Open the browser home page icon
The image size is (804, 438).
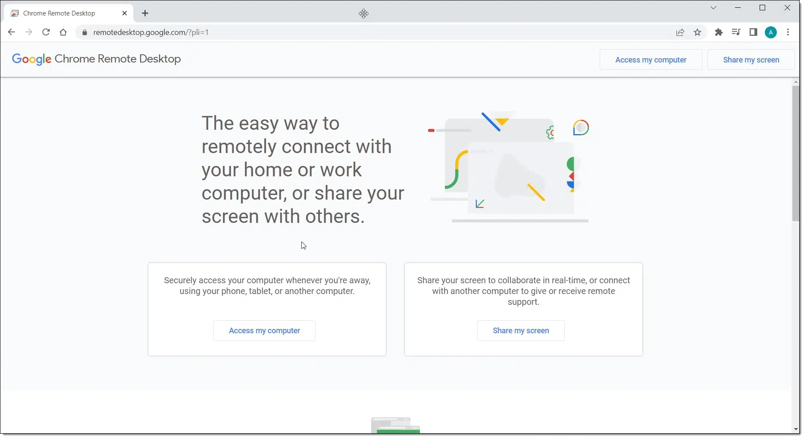(63, 32)
